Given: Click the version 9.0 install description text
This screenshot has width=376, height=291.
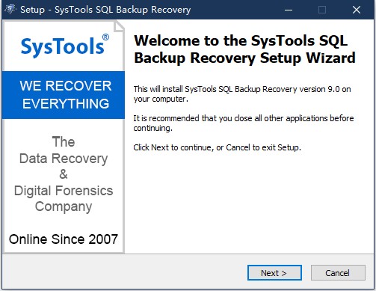Looking at the screenshot, I should [242, 94].
